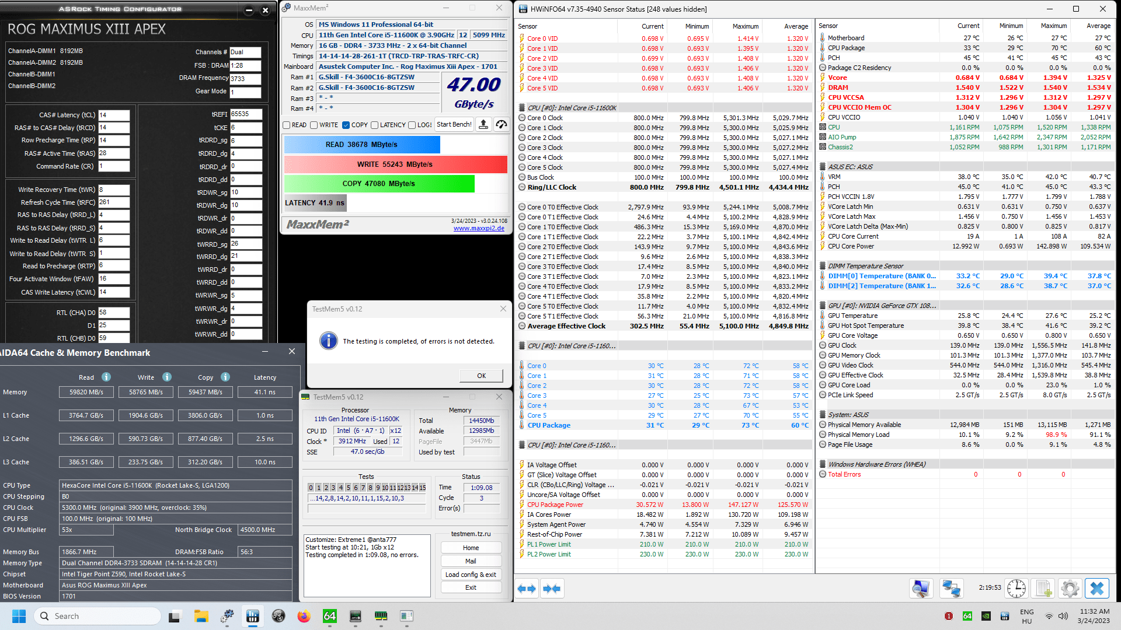Click AIDA64 Memory Latency value 41.1 ns
1121x630 pixels.
[265, 392]
